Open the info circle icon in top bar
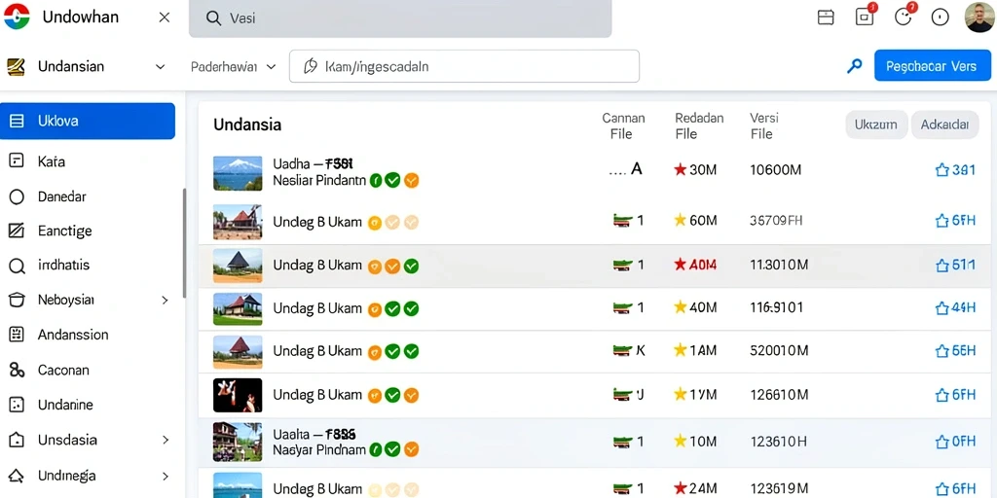The height and width of the screenshot is (498, 997). tap(940, 18)
